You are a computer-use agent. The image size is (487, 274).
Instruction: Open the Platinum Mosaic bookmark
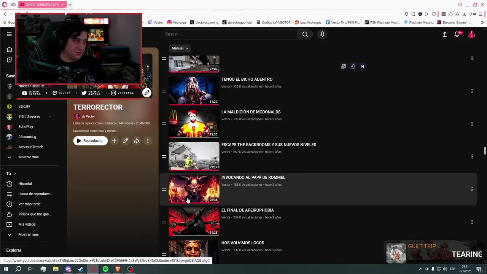pos(418,22)
